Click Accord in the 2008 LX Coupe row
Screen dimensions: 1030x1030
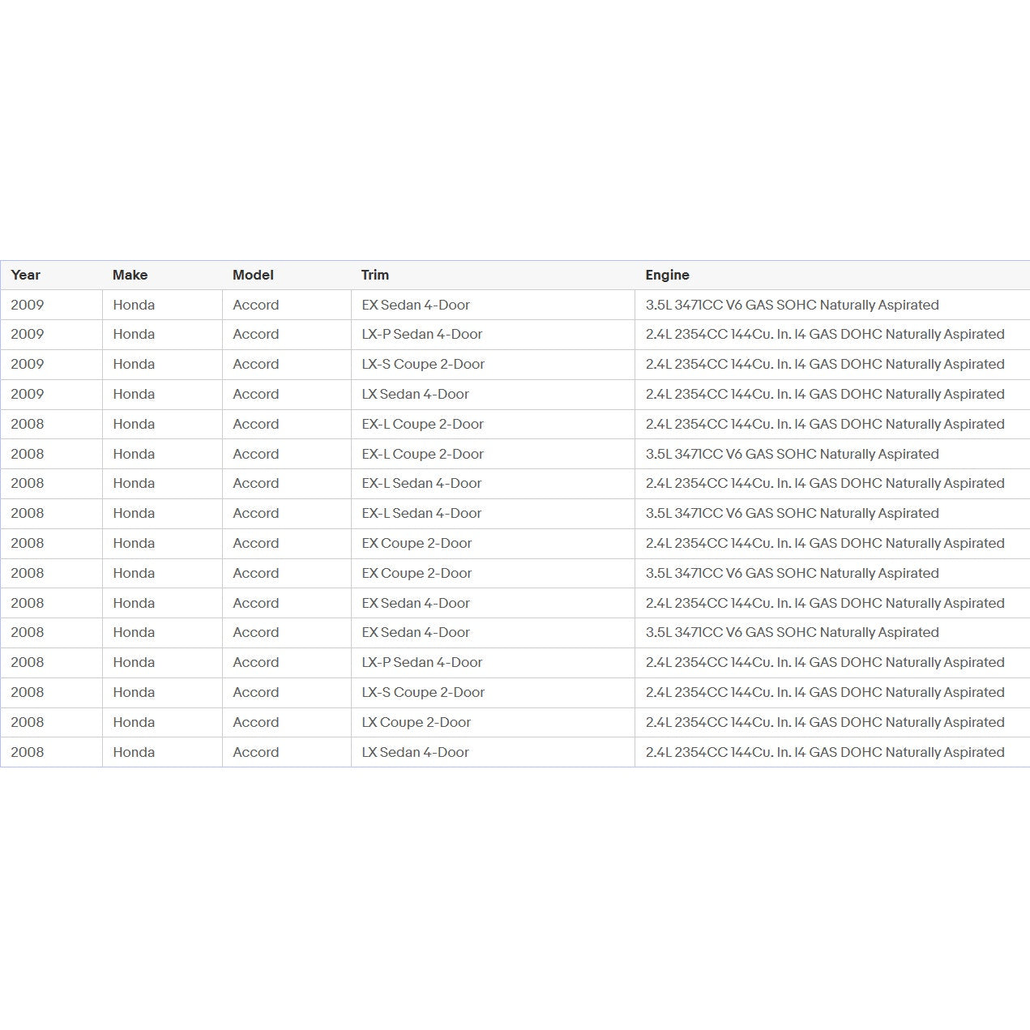(255, 722)
